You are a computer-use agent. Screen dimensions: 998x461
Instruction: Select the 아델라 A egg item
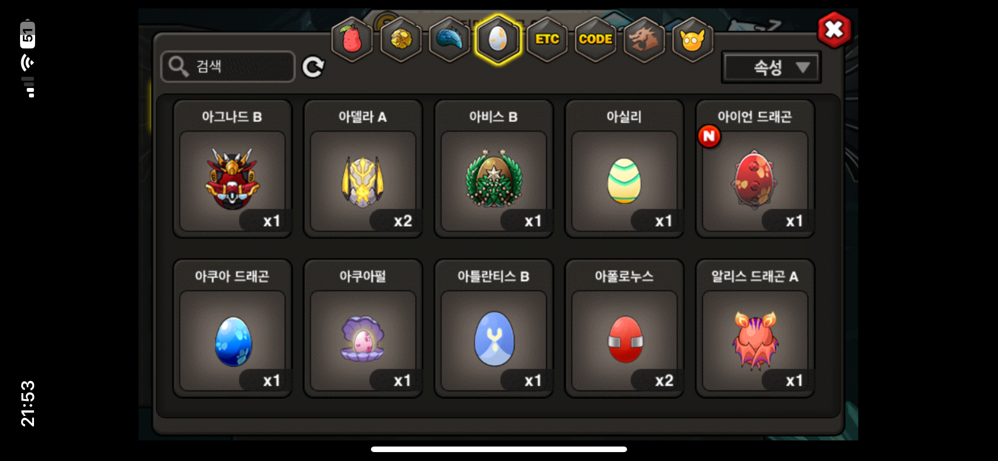tap(363, 169)
